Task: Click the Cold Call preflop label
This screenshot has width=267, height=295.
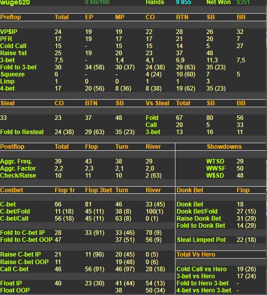Action: coord(13,46)
